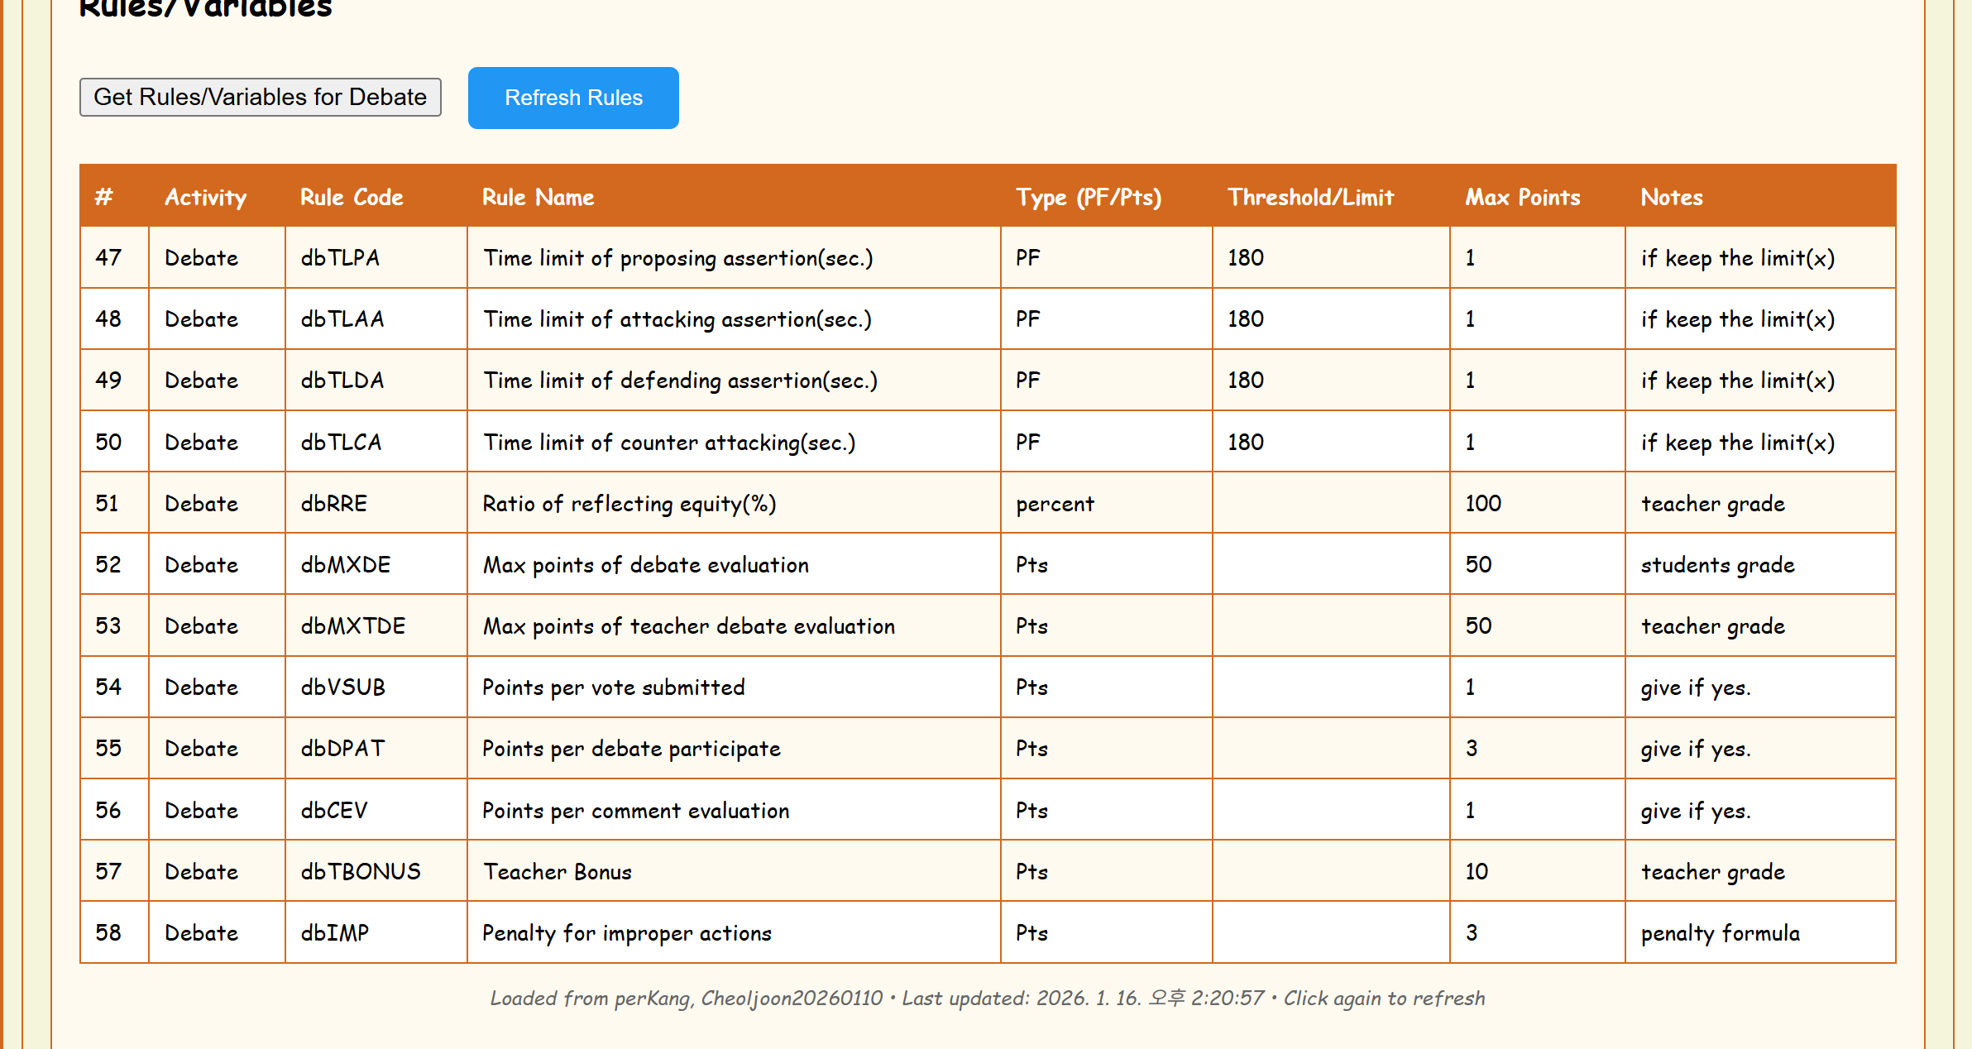The image size is (1972, 1049).
Task: Click the 'students grade' notes cell
Action: pyautogui.click(x=1717, y=565)
